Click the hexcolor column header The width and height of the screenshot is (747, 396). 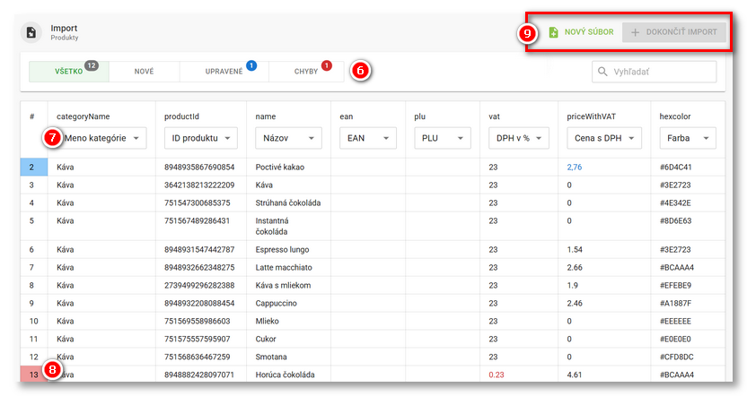(675, 116)
